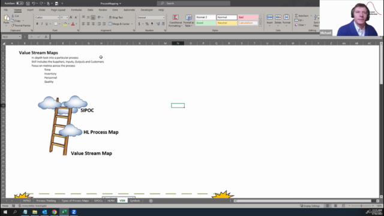Click the Increase Indent icon

(x=104, y=24)
